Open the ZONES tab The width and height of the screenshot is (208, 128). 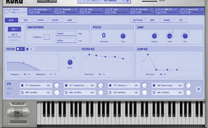tap(167, 20)
